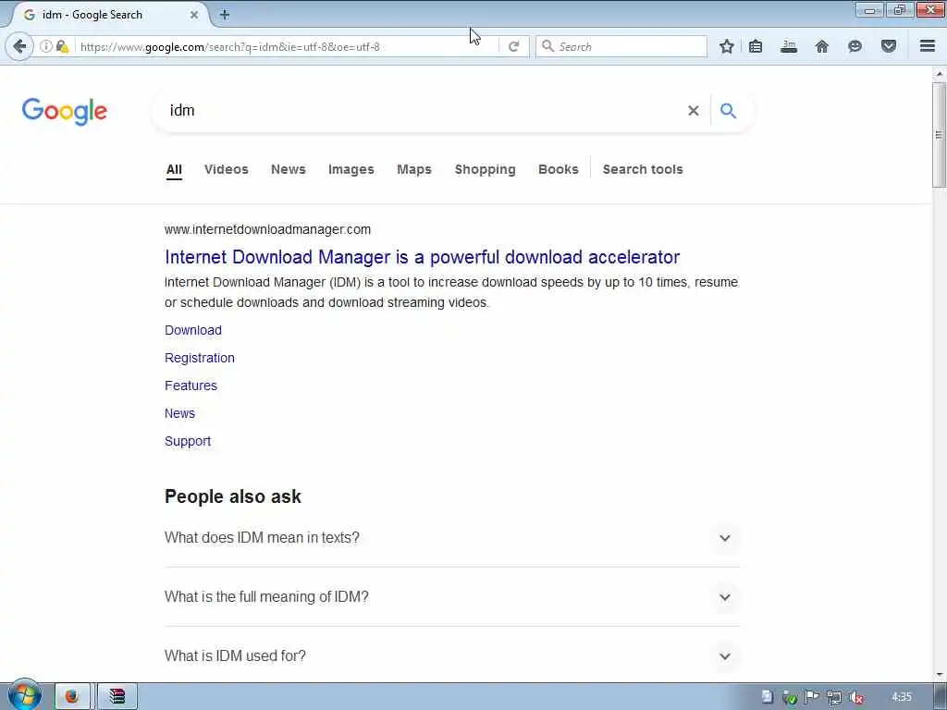Switch to Maps results tab

pyautogui.click(x=414, y=170)
